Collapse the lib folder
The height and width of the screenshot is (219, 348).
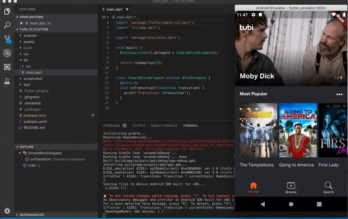pyautogui.click(x=25, y=60)
